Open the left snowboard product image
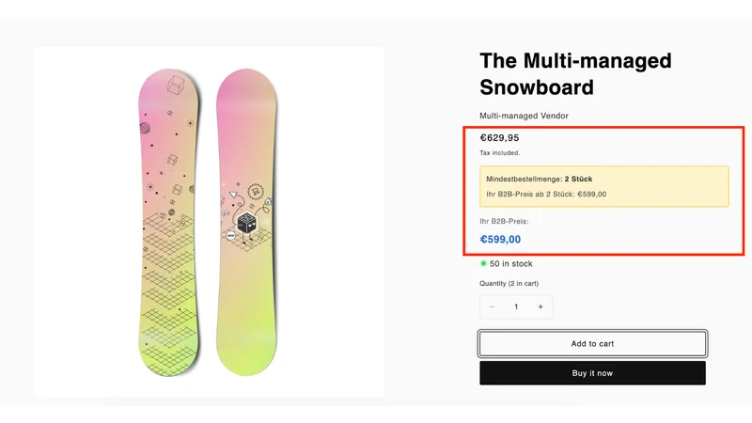The height and width of the screenshot is (423, 752). (168, 222)
